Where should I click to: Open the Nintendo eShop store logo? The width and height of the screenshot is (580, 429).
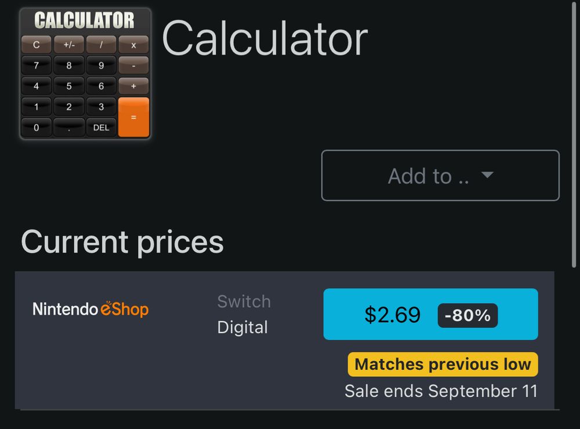coord(90,309)
